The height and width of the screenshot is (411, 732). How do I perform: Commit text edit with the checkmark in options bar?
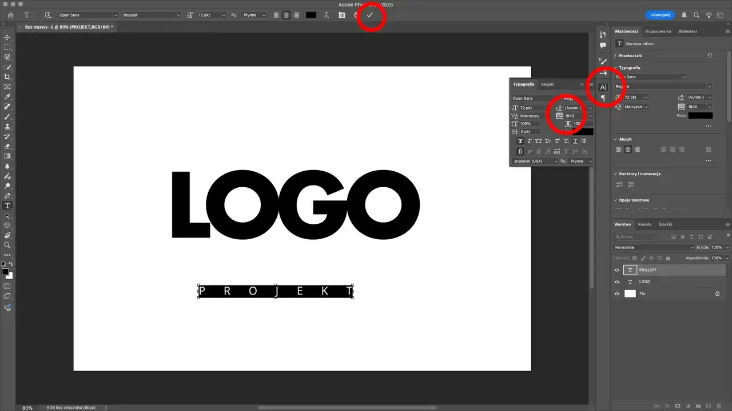tap(371, 15)
